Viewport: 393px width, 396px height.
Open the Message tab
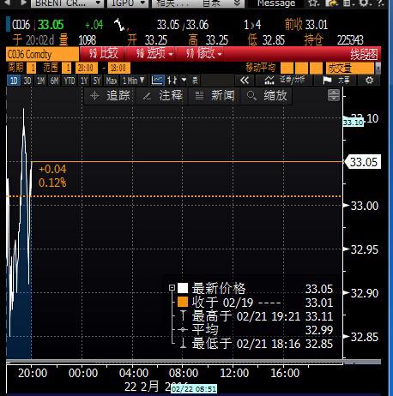276,3
